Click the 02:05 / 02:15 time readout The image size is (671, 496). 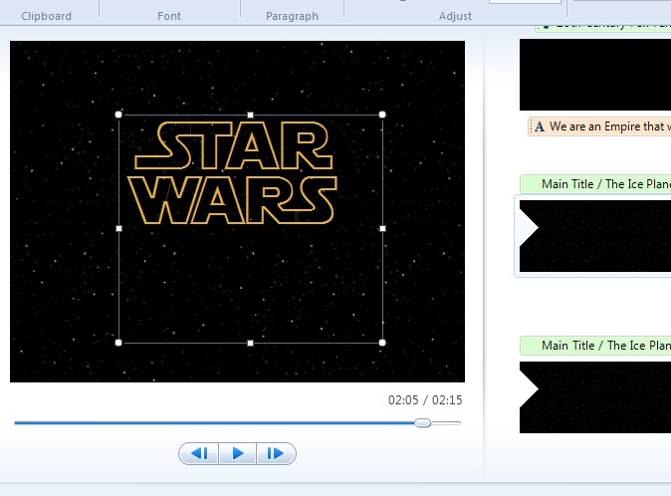tap(425, 400)
